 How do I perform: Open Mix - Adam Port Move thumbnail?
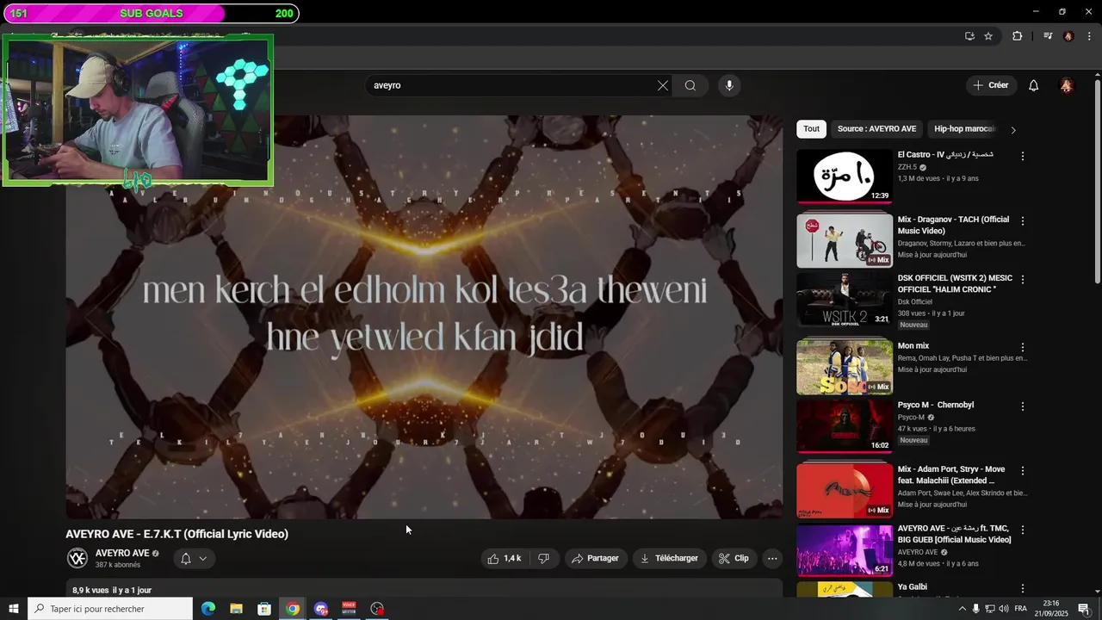845,491
